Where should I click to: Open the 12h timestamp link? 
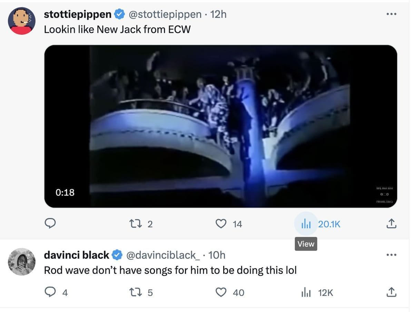(x=218, y=14)
